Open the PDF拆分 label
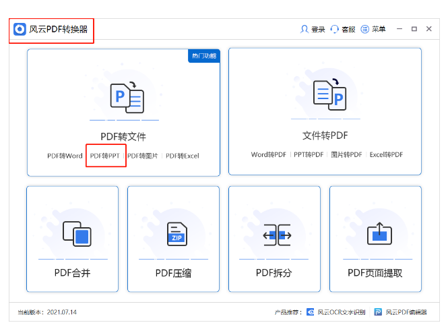The height and width of the screenshot is (329, 448). 274,273
